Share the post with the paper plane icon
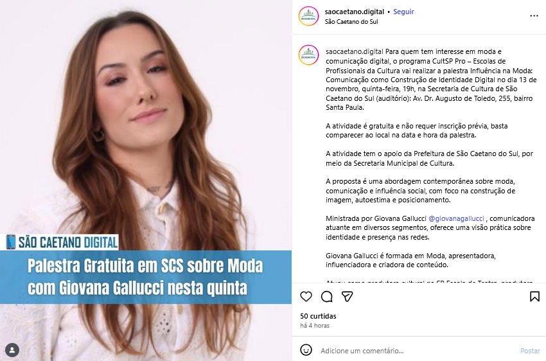The image size is (546, 361). (x=347, y=297)
